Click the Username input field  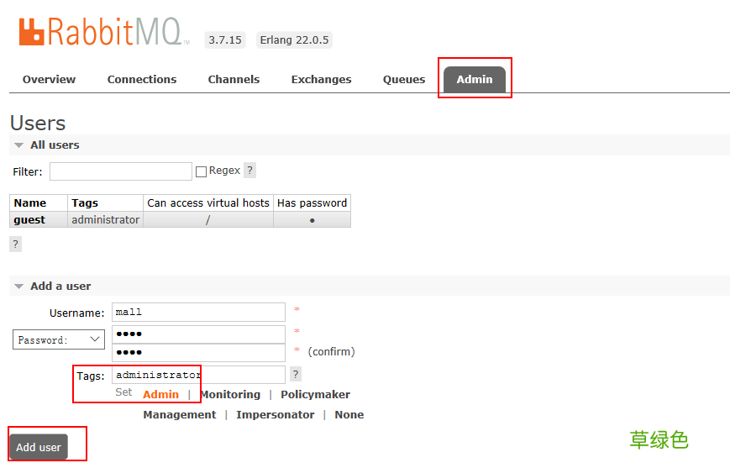(198, 313)
